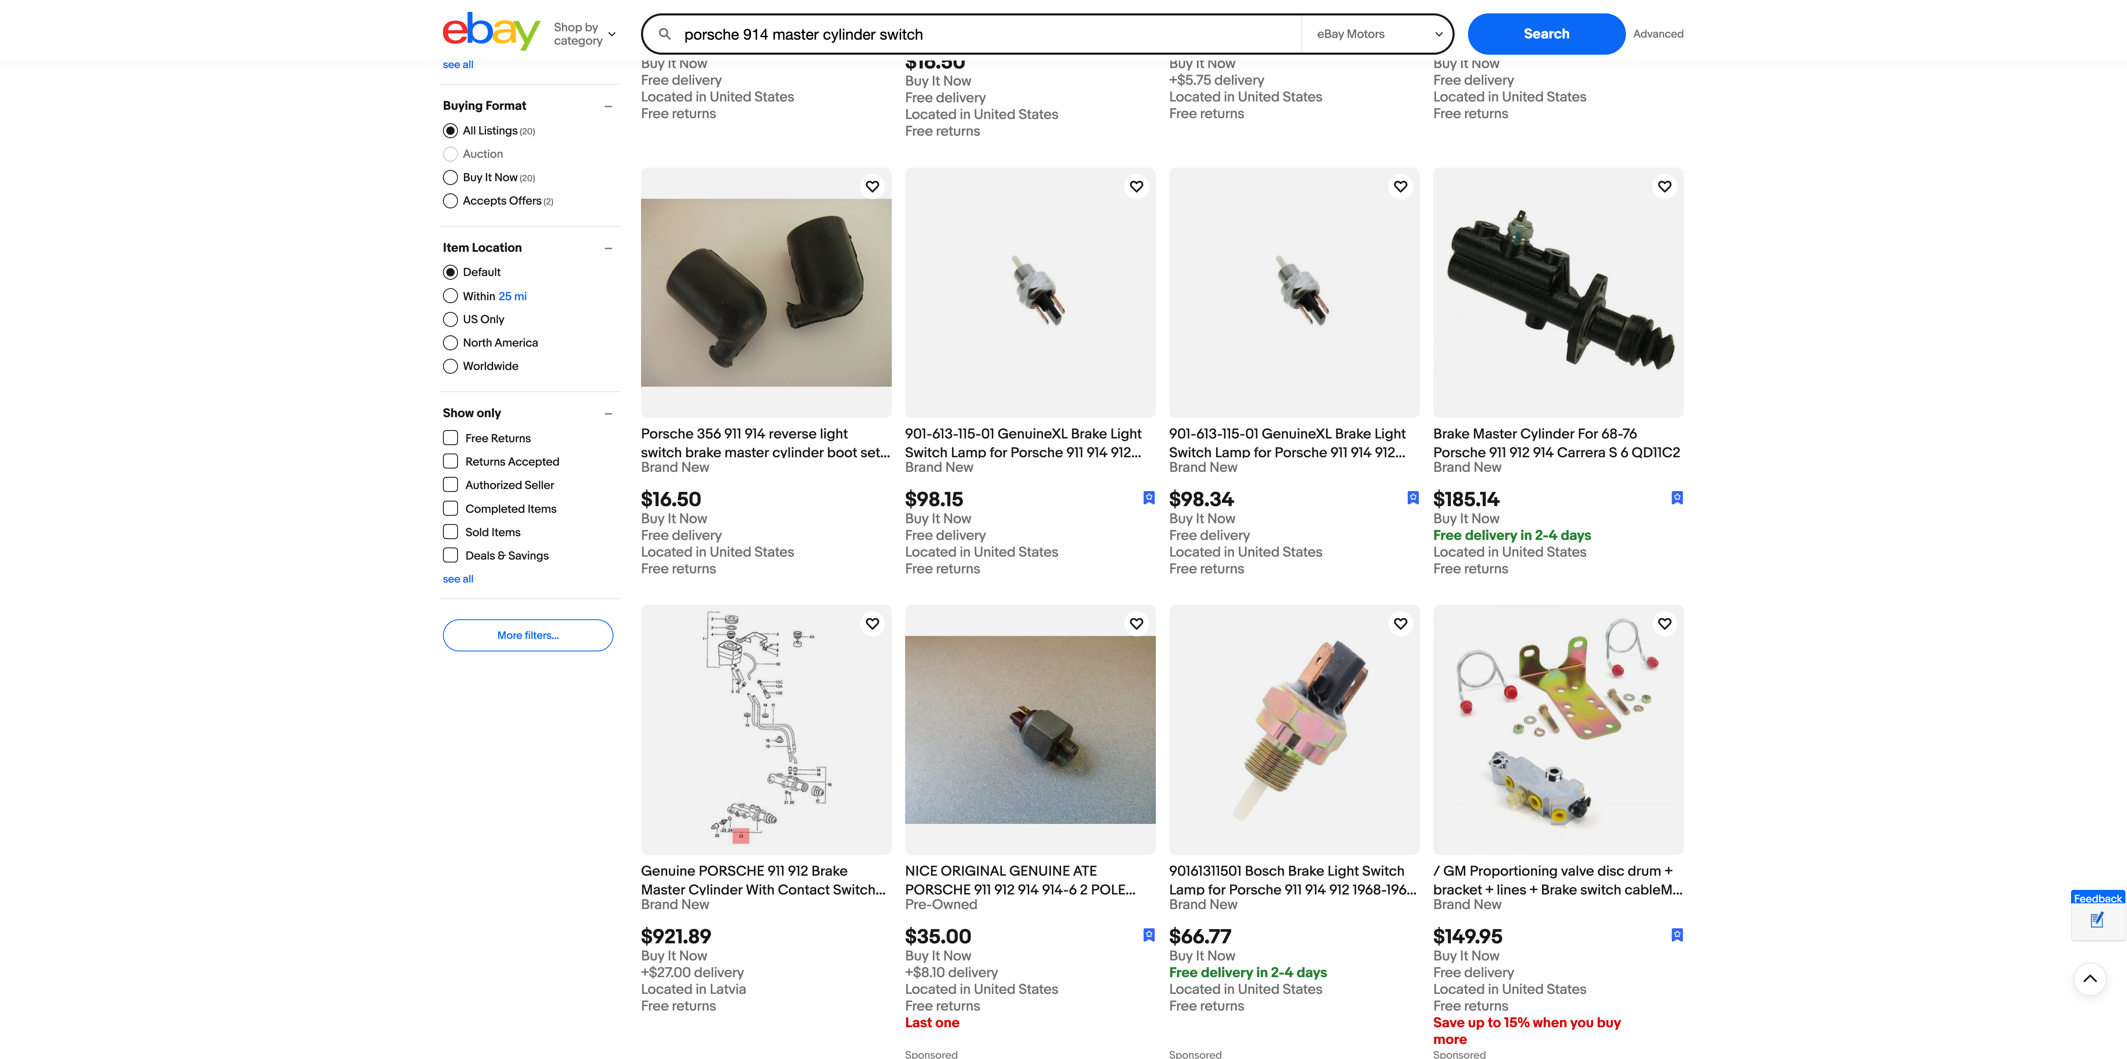This screenshot has width=2127, height=1059.
Task: Check the Sold Items filter
Action: click(x=451, y=532)
